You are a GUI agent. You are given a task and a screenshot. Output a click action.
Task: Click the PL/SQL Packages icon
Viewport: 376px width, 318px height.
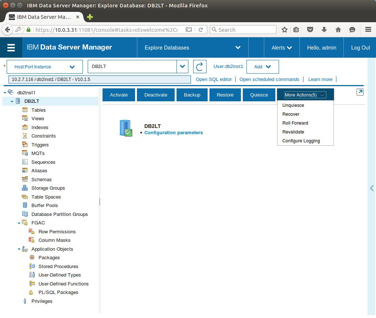[31, 292]
